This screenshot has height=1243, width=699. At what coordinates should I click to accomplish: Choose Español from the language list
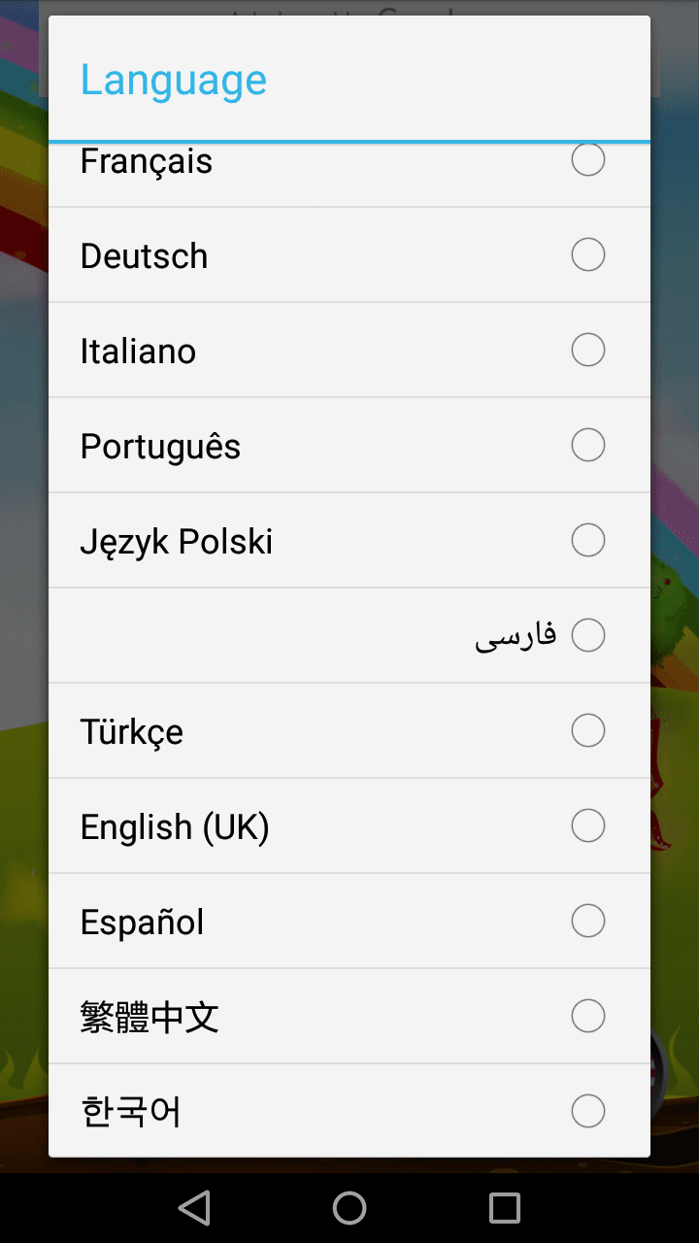coord(142,923)
